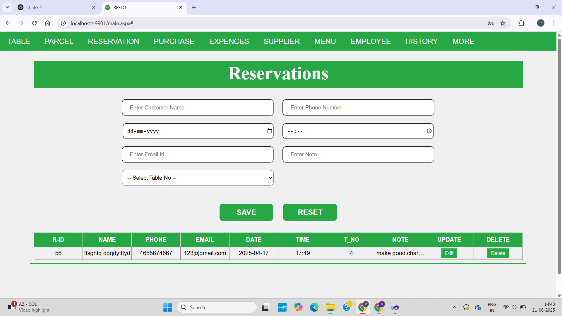Screen dimensions: 562x316
Task: Click the email cell 123@gmail.com
Action: (x=205, y=253)
